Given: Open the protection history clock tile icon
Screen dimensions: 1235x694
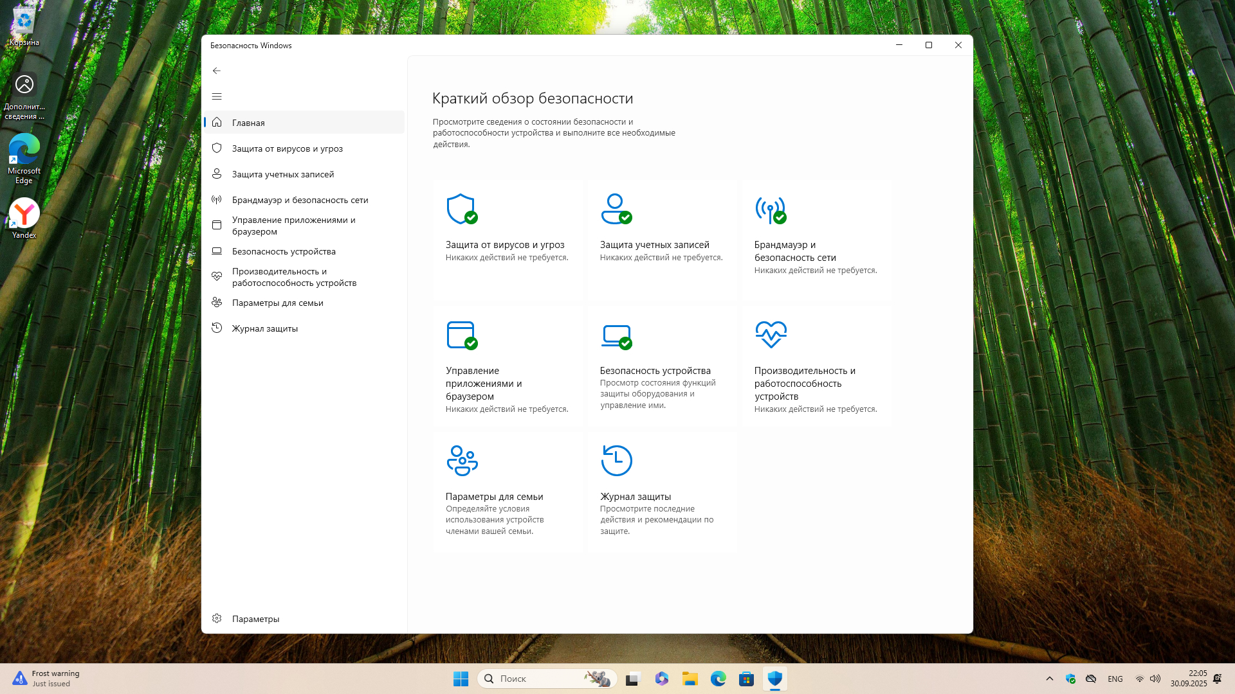Looking at the screenshot, I should (x=616, y=461).
